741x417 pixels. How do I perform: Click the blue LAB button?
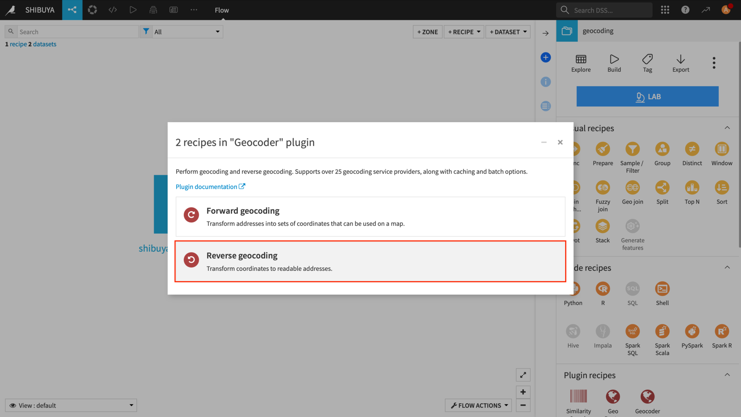(647, 97)
